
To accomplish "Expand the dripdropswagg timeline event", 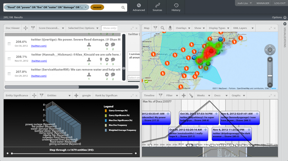I will click(249, 130).
